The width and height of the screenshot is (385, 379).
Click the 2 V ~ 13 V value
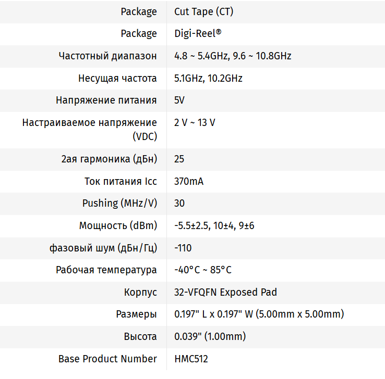tap(195, 123)
